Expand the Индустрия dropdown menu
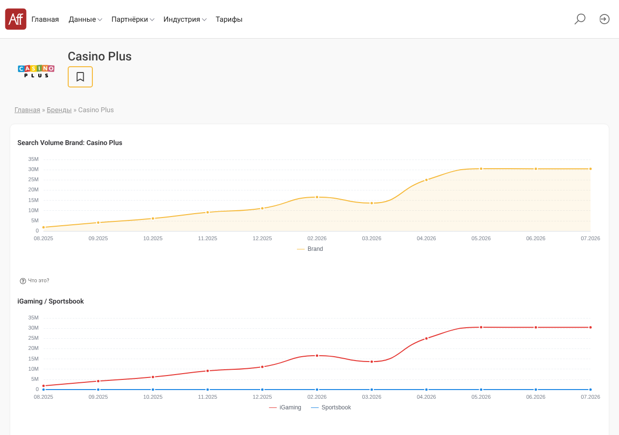Image resolution: width=619 pixels, height=435 pixels. (x=185, y=19)
